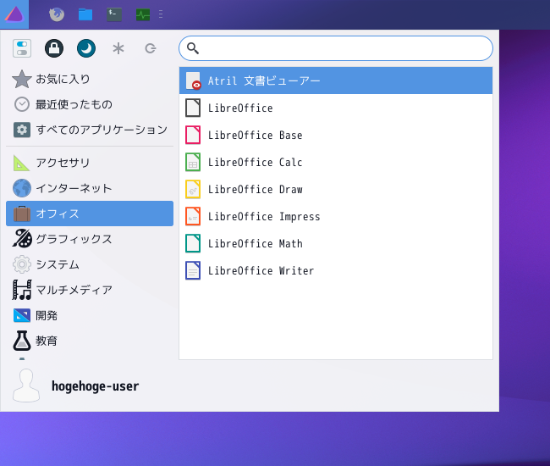
Task: Lock the screen with padlock icon
Action: pyautogui.click(x=54, y=48)
